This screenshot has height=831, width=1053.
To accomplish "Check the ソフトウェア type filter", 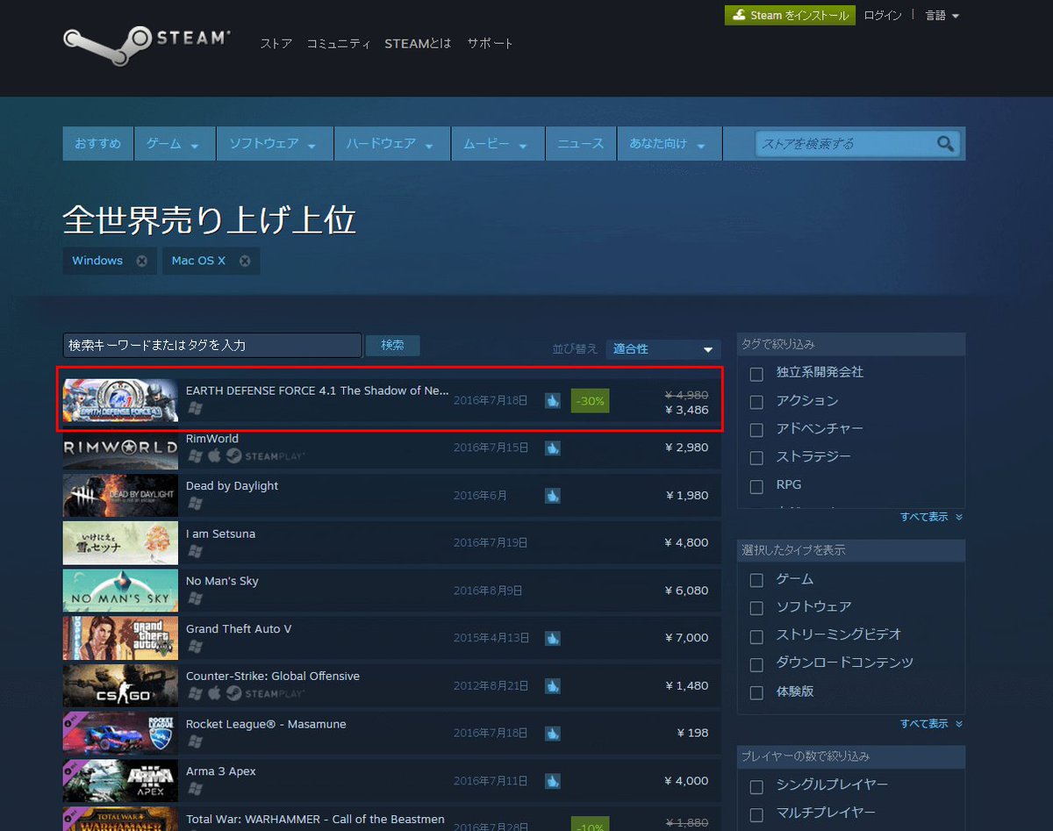I will click(756, 608).
